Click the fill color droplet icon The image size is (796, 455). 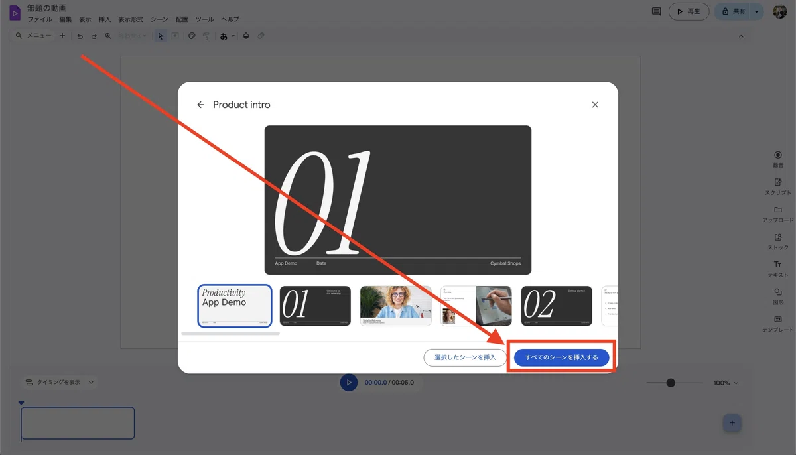[246, 36]
